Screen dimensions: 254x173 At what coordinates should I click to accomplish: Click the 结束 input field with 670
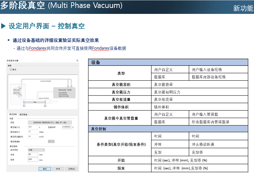point(33,159)
